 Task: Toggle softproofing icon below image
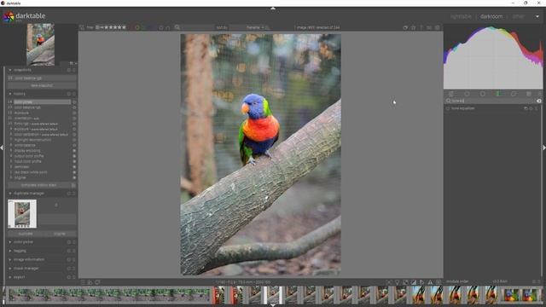coord(421,282)
